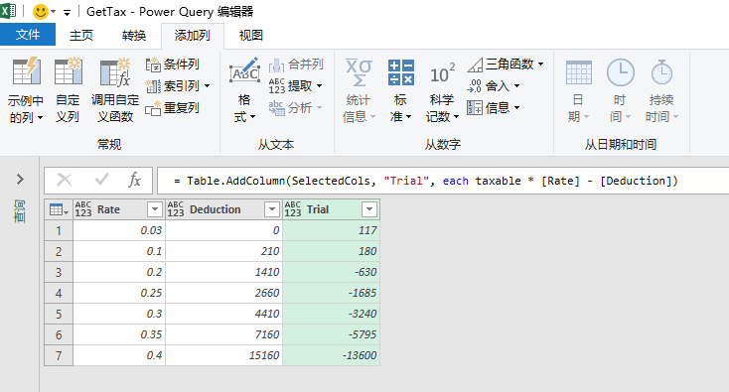Open Trial column filter dropdown
The height and width of the screenshot is (392, 729).
pyautogui.click(x=369, y=209)
